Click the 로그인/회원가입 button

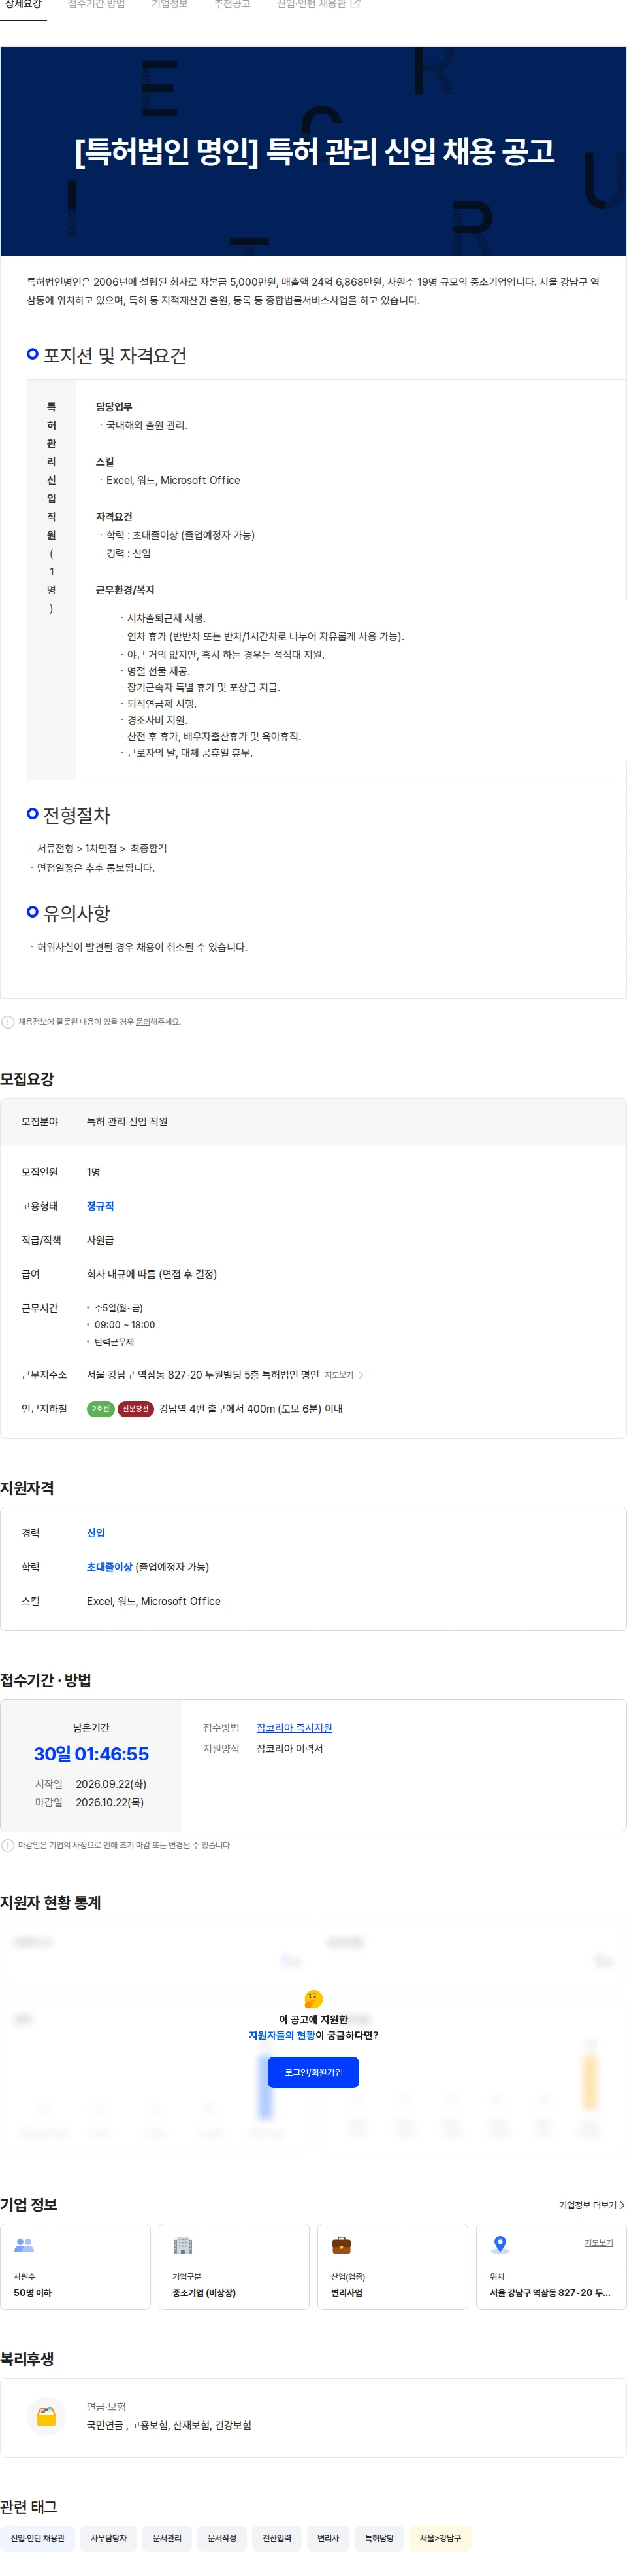coord(313,2072)
